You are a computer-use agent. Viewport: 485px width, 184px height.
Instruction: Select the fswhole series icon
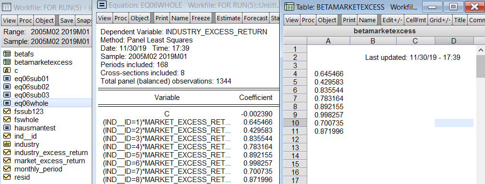click(x=6, y=120)
